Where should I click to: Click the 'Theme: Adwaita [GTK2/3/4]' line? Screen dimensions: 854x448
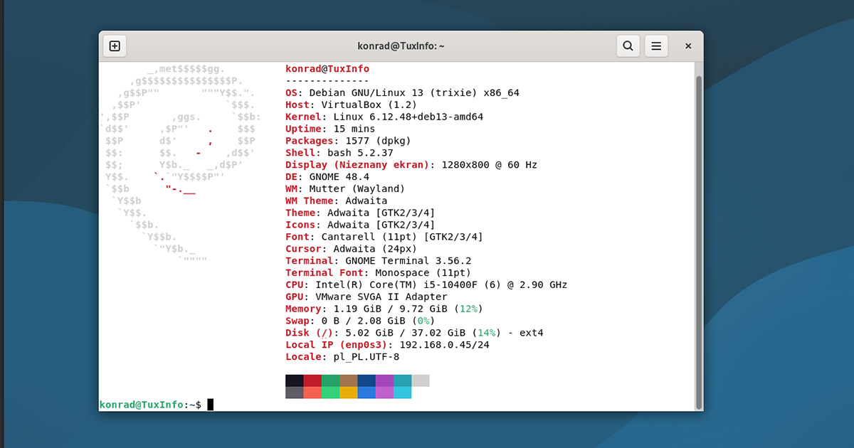click(x=360, y=213)
